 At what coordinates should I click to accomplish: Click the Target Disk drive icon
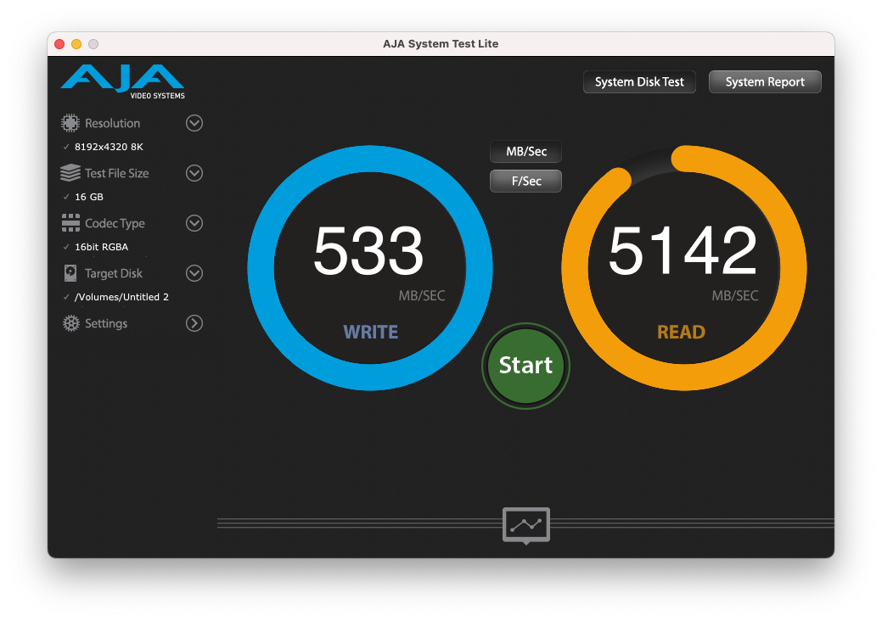pyautogui.click(x=70, y=273)
